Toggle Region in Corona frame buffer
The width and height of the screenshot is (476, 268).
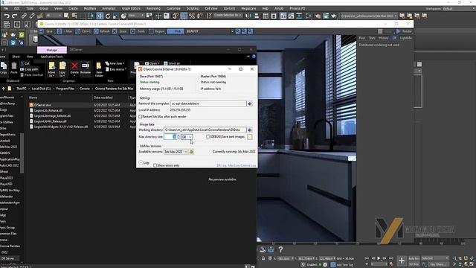157,31
